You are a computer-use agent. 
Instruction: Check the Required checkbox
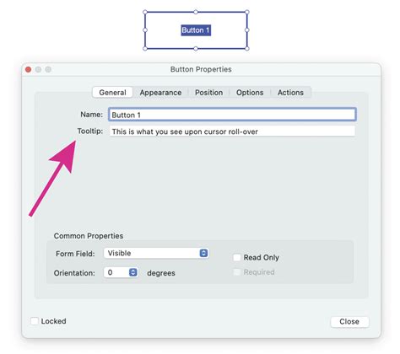click(x=237, y=272)
